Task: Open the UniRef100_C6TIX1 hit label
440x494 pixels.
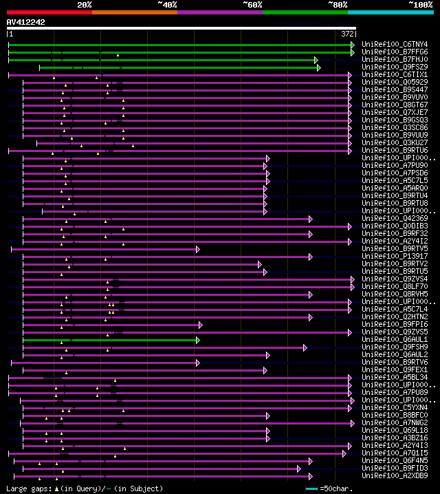Action: click(x=395, y=74)
